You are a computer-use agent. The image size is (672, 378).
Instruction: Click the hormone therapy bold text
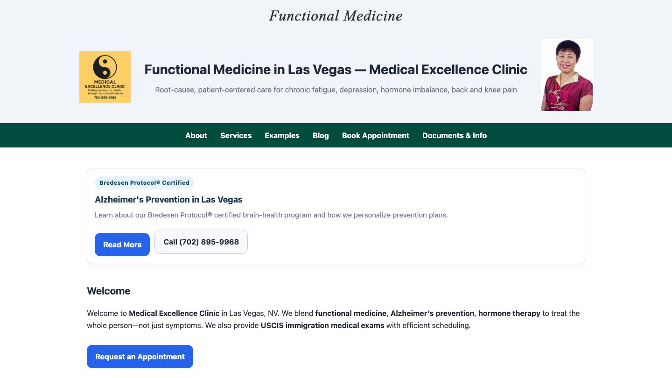510,313
